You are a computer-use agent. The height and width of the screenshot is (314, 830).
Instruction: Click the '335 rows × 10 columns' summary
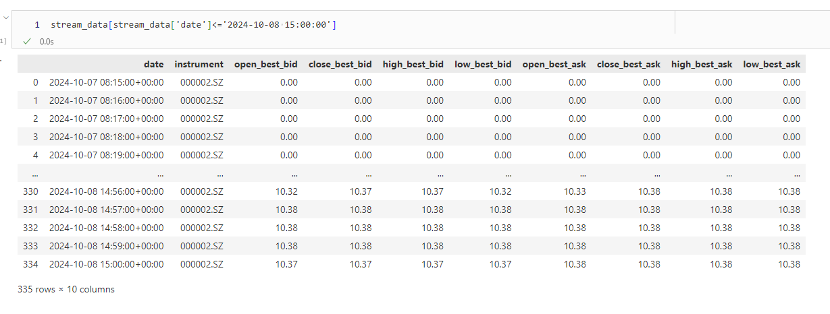pyautogui.click(x=66, y=289)
